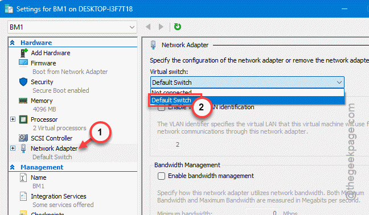The width and height of the screenshot is (369, 215).
Task: Click Default Switch text under Network Adapter
Action: click(52, 157)
